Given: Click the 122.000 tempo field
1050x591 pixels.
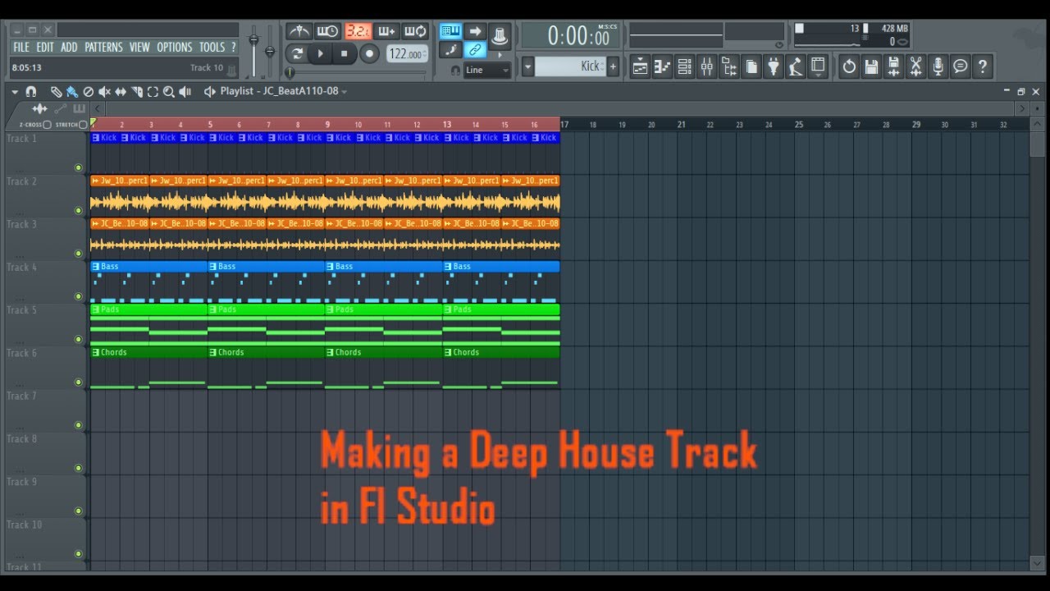Looking at the screenshot, I should click(x=407, y=54).
